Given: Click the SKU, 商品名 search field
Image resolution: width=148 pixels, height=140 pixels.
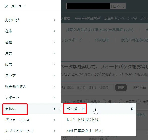Looking at the screenshot, I should point(87,88).
